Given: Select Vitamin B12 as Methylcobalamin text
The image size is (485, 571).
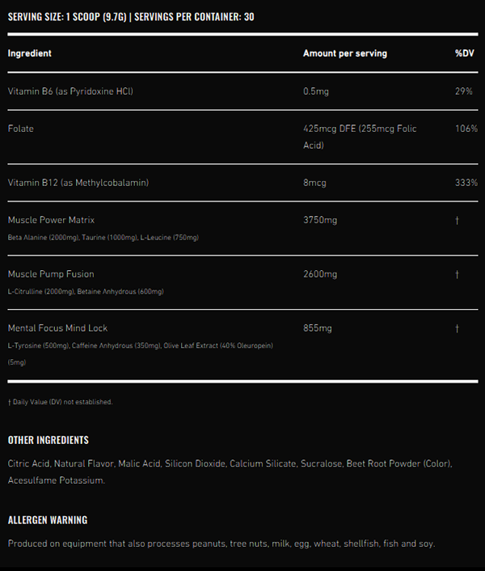Looking at the screenshot, I should click(x=78, y=183).
